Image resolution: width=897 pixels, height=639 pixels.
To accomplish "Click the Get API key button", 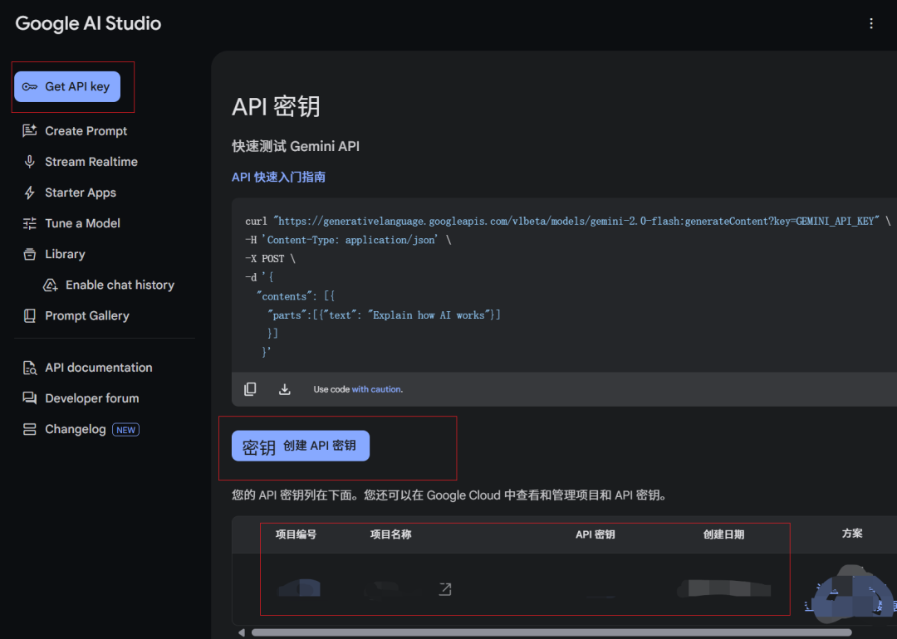I will click(x=67, y=87).
